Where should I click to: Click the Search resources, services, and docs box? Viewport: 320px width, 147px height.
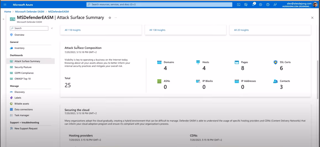(159, 4)
